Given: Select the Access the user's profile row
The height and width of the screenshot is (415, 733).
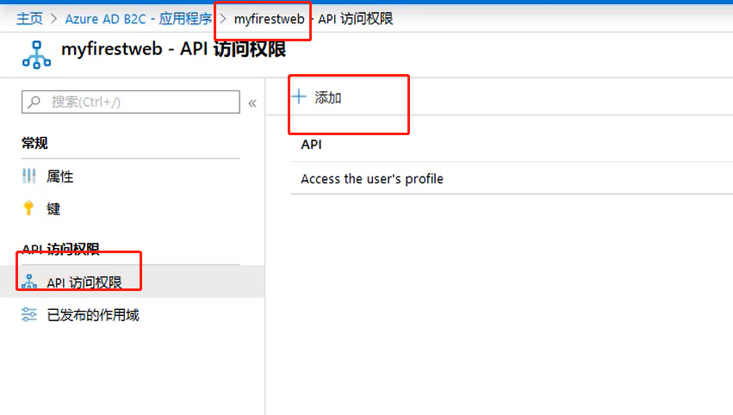Looking at the screenshot, I should (512, 178).
